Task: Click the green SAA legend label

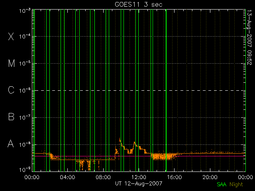Action: point(222,184)
